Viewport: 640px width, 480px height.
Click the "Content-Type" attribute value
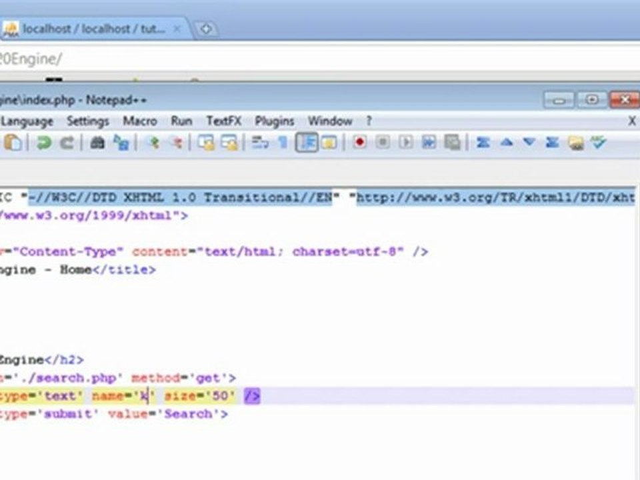pyautogui.click(x=67, y=251)
